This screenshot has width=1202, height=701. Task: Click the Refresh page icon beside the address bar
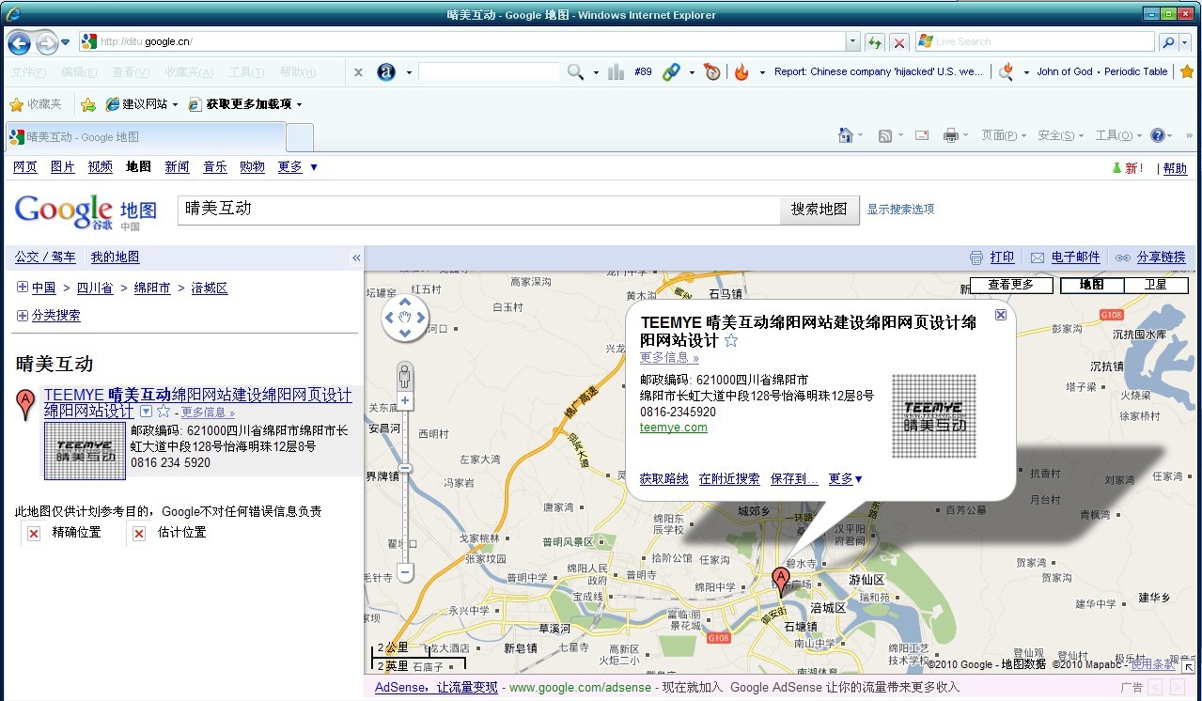[875, 41]
